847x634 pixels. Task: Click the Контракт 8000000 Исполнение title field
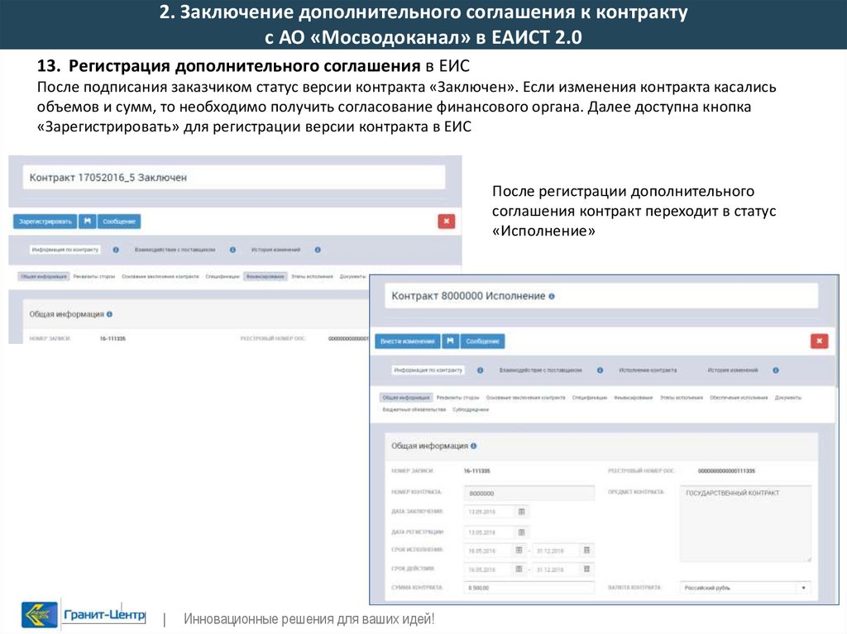click(601, 297)
